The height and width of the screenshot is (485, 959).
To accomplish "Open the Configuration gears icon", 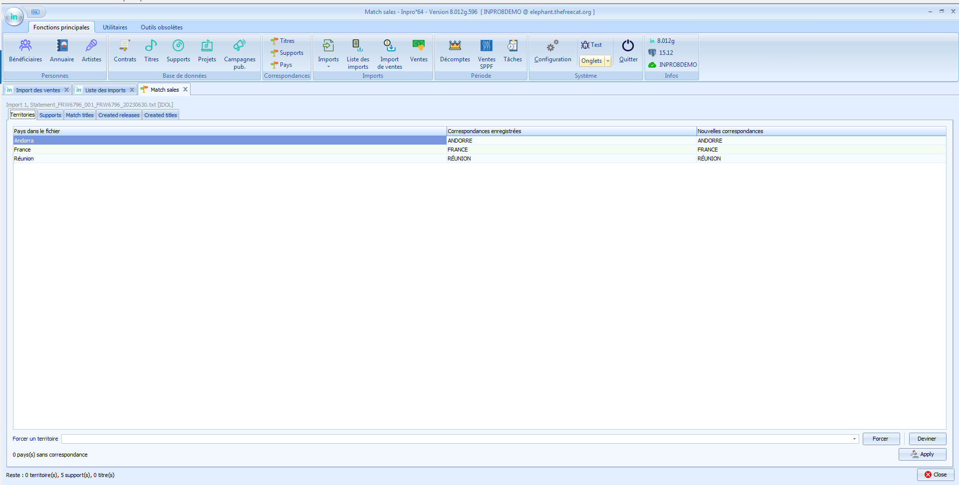I will point(552,46).
